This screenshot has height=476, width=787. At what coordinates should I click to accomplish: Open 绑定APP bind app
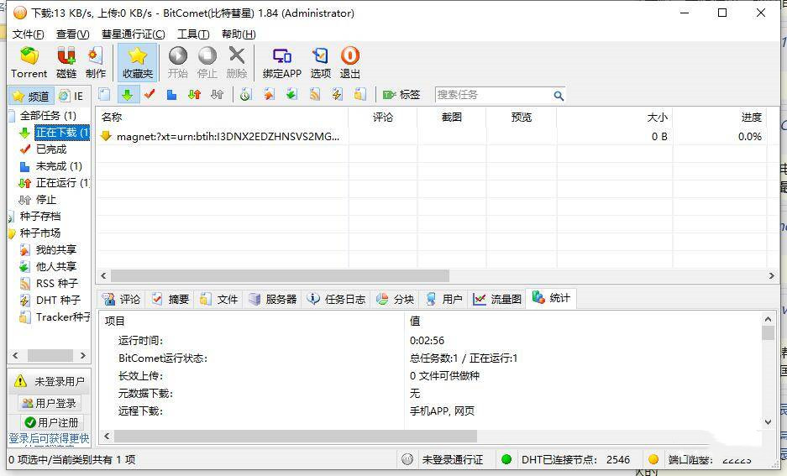pyautogui.click(x=282, y=62)
